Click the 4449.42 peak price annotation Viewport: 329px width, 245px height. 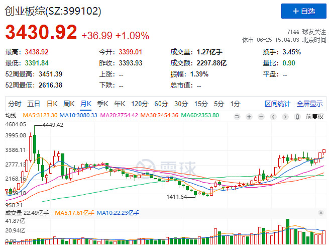53,125
